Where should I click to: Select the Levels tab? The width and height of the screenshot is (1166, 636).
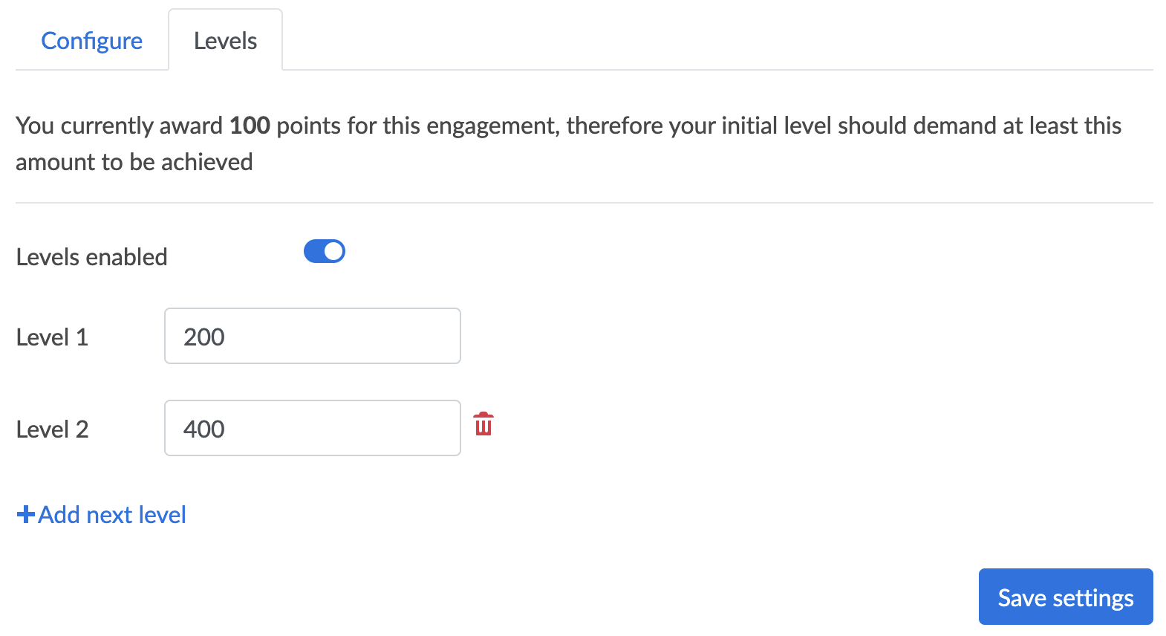(226, 40)
